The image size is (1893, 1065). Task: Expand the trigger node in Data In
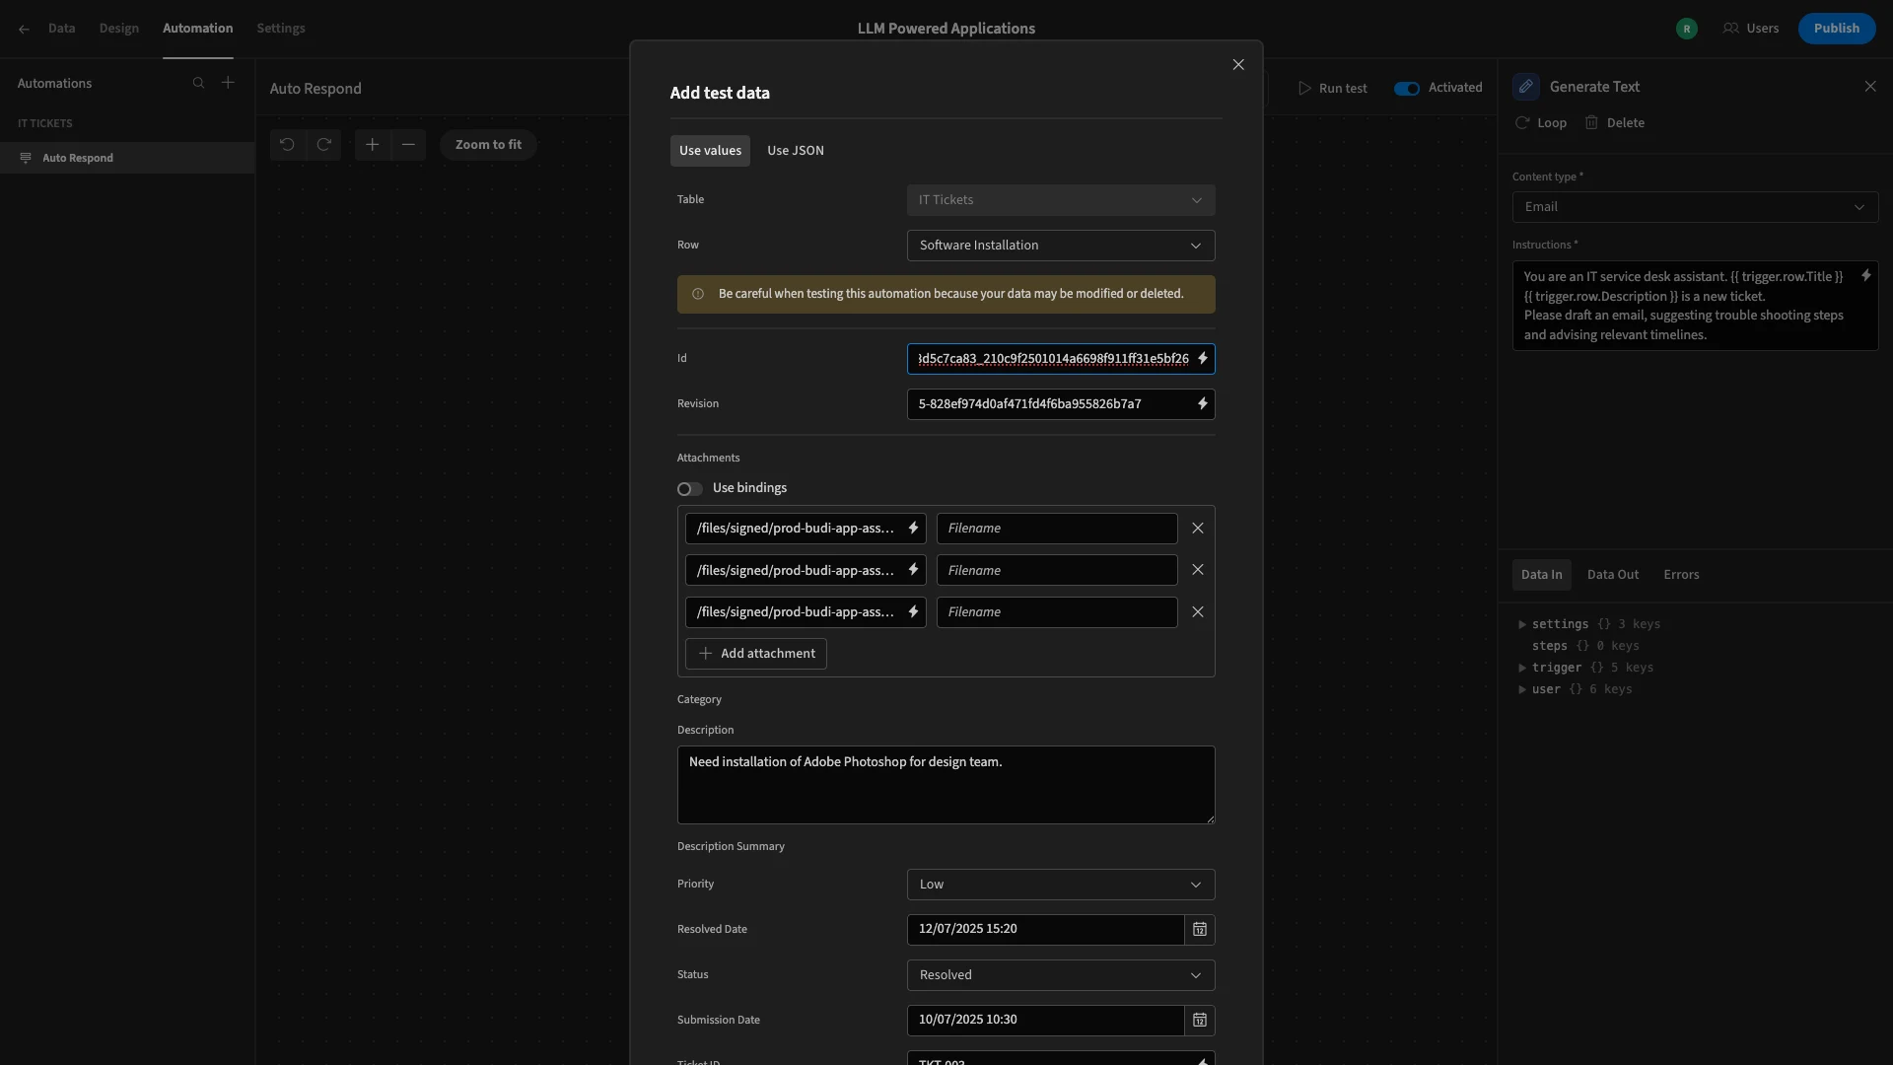tap(1522, 668)
